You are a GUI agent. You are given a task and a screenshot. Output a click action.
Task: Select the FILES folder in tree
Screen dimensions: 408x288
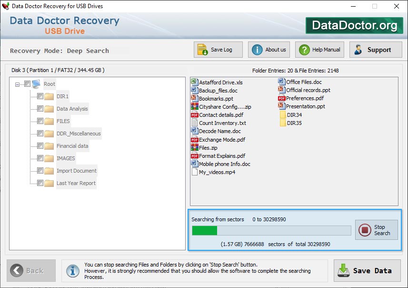coord(63,121)
